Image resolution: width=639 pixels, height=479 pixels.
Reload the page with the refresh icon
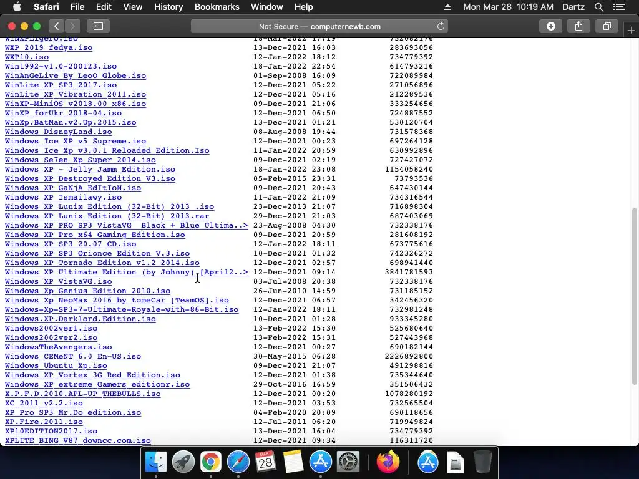(x=441, y=26)
